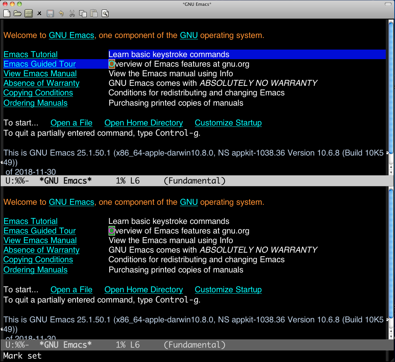
Task: Click the Mark set message in echo area
Action: point(23,356)
